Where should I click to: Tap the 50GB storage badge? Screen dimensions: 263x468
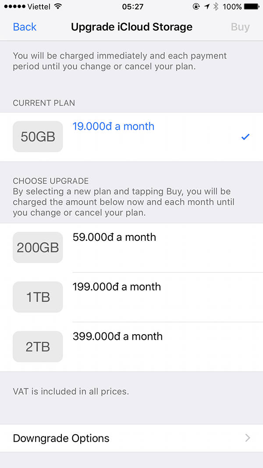click(38, 136)
